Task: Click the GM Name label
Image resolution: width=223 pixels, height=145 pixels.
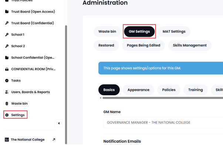Action: click(x=112, y=112)
